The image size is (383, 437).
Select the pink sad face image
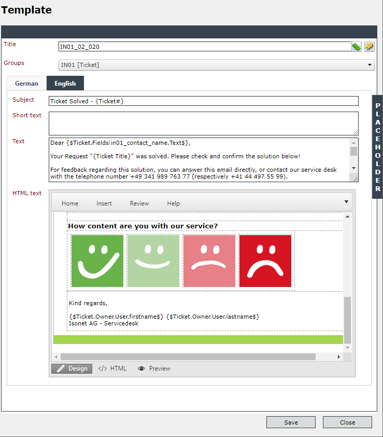[209, 261]
